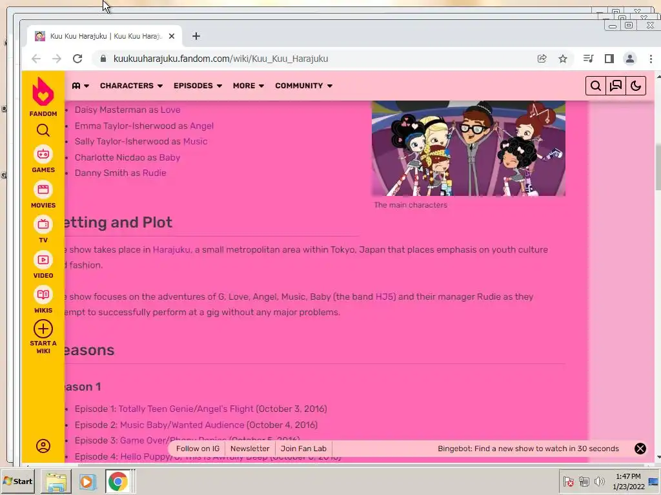The height and width of the screenshot is (495, 661).
Task: Follow the Harajuku link in Setting and Plot
Action: [x=171, y=249]
